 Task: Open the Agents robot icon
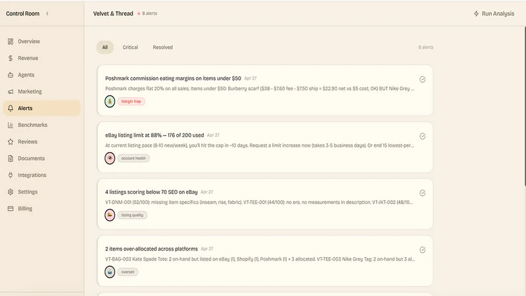click(11, 75)
